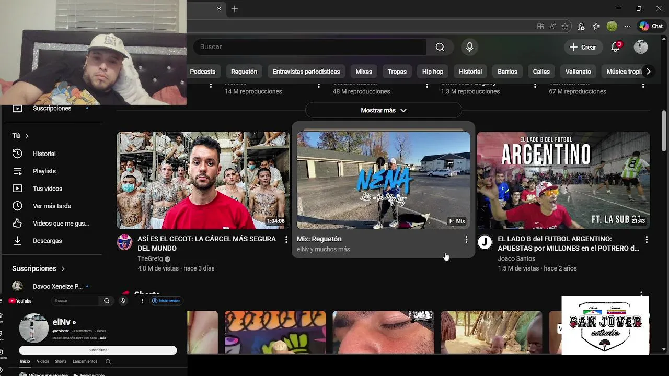Switch to Shorts tab in elNv channel

pos(61,361)
